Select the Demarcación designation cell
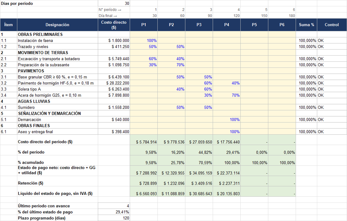This screenshot has height=221, width=347. coord(57,120)
